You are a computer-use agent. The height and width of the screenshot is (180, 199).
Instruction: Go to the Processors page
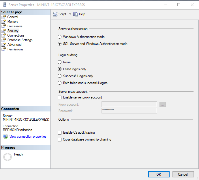(15, 26)
